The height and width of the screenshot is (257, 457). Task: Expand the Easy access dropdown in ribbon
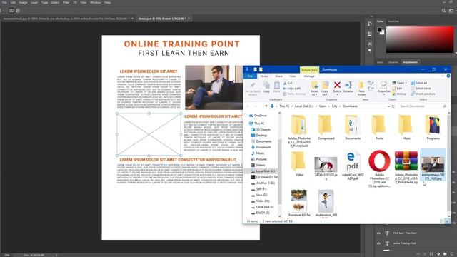point(371,89)
